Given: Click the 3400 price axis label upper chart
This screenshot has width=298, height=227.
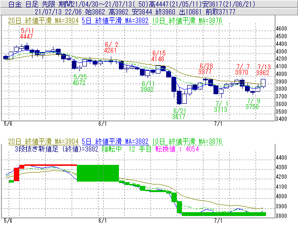Looking at the screenshot, I should pos(281,119).
